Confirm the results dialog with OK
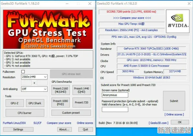Screen dimensions: 193x136 coord(180,122)
